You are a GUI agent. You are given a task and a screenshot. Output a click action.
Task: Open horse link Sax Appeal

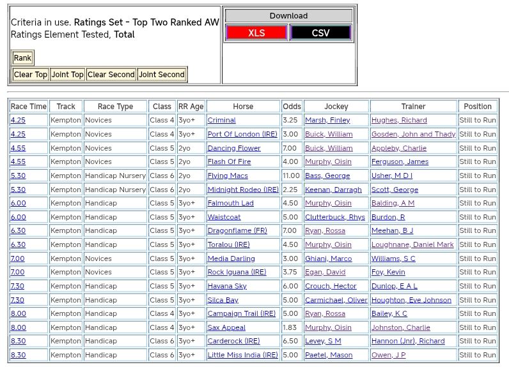point(226,327)
